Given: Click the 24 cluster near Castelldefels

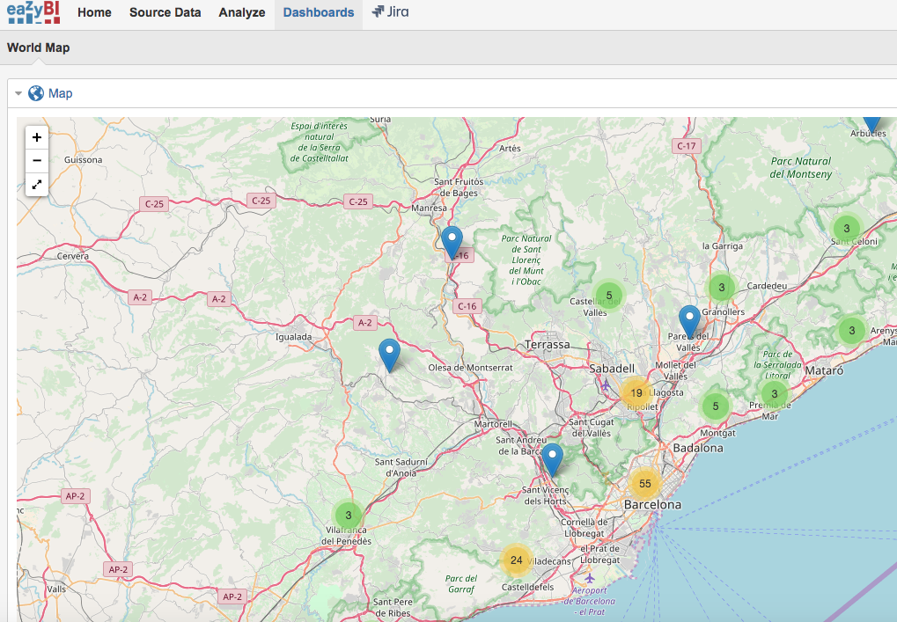Looking at the screenshot, I should 516,560.
